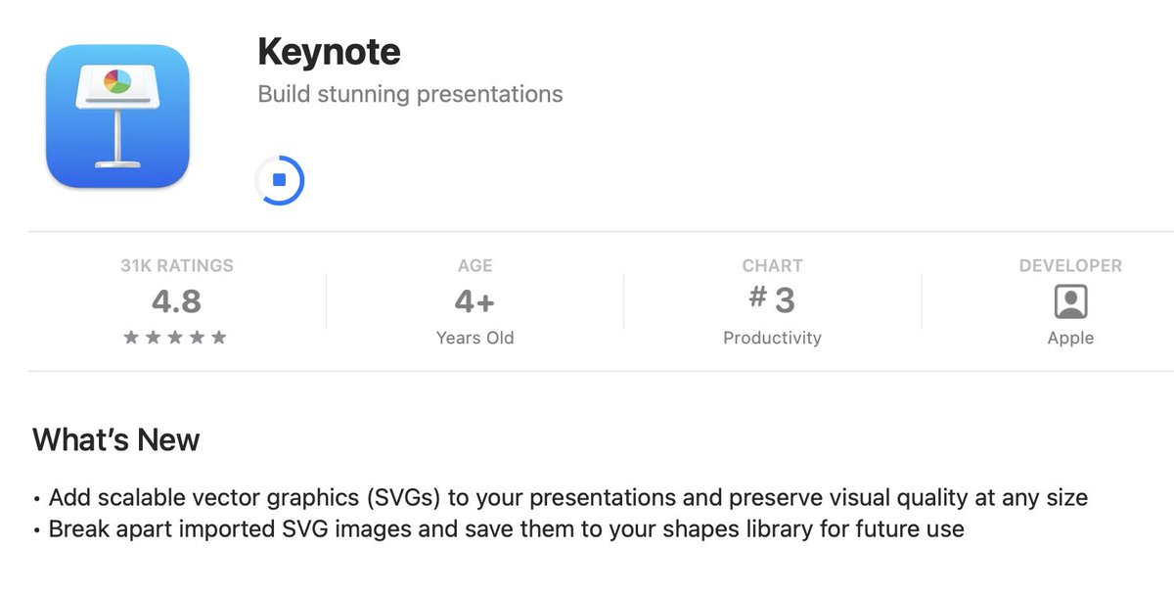
Task: Click the first star in the rating row
Action: 132,338
